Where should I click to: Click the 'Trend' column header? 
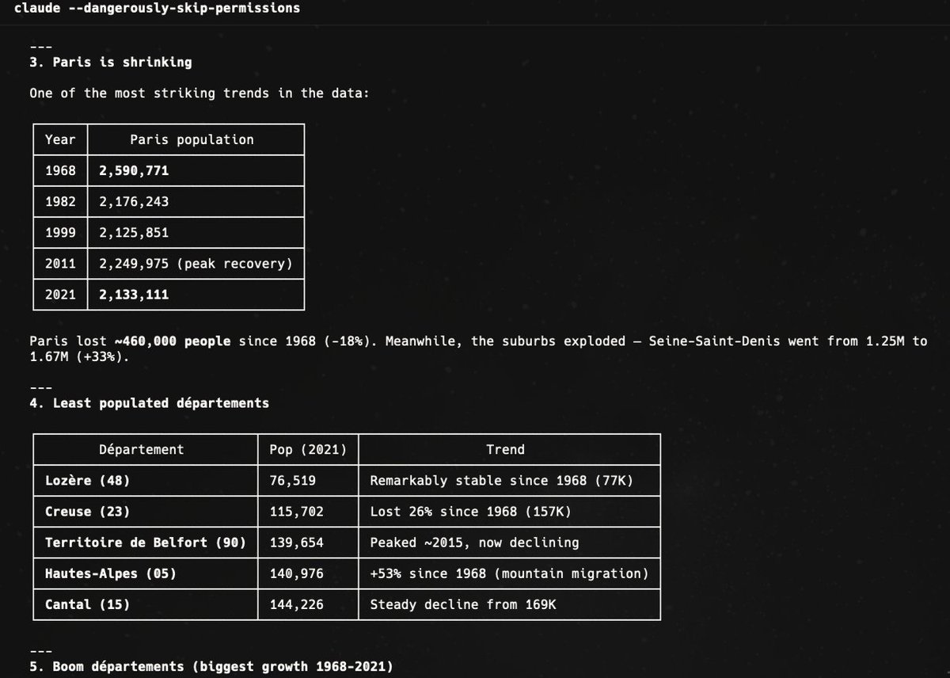pos(505,449)
